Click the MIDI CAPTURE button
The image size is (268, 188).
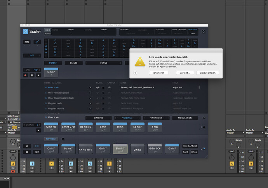190,146
